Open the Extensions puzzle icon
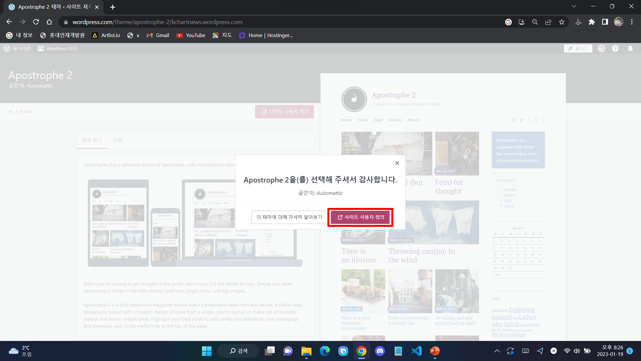The image size is (641, 361). 592,22
